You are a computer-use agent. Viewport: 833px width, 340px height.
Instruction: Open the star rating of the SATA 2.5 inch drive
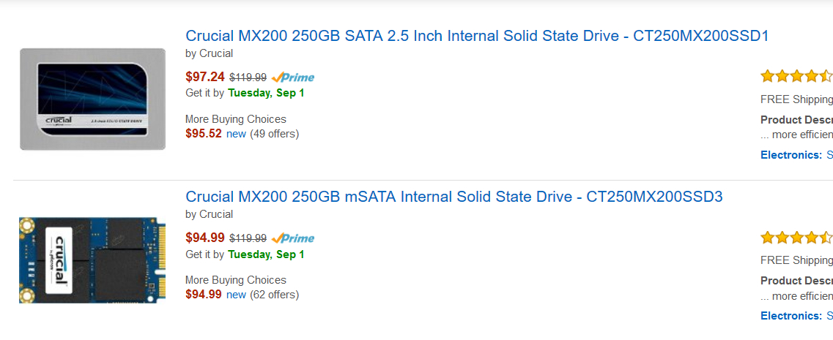click(x=796, y=76)
